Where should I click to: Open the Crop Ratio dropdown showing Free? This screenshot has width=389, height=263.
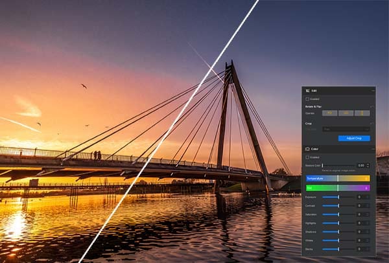[346, 129]
